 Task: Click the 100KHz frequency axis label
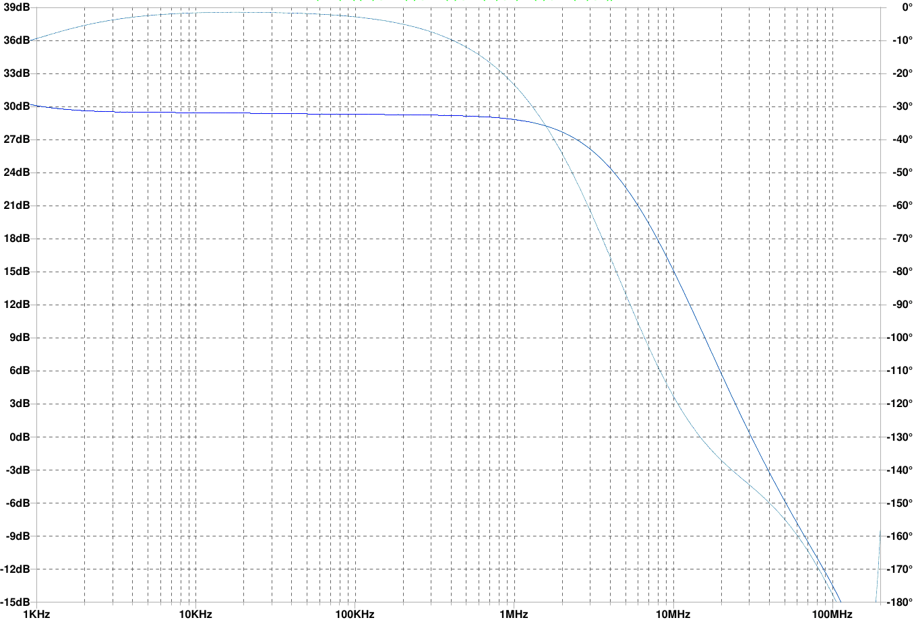point(355,614)
